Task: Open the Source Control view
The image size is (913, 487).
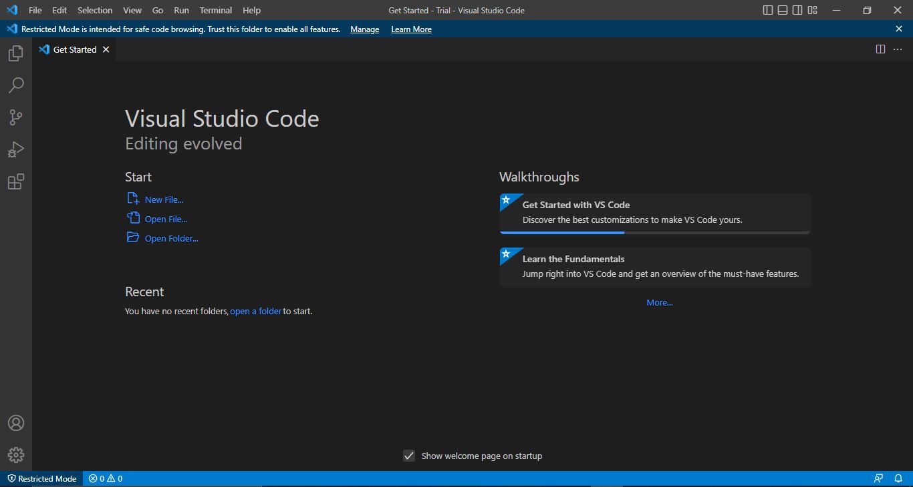Action: tap(16, 117)
